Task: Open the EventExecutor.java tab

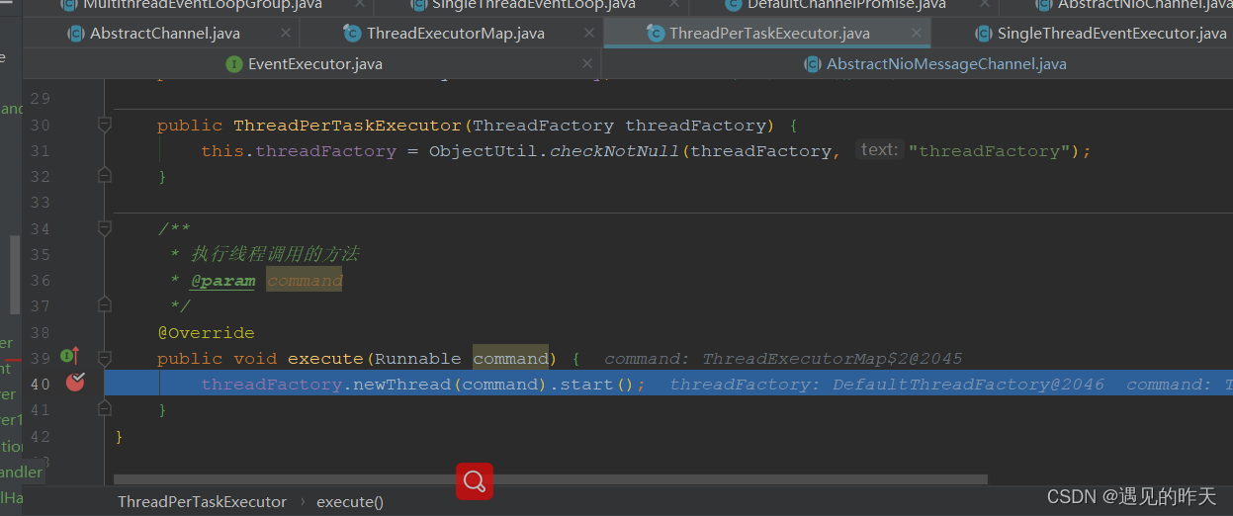Action: pyautogui.click(x=314, y=64)
